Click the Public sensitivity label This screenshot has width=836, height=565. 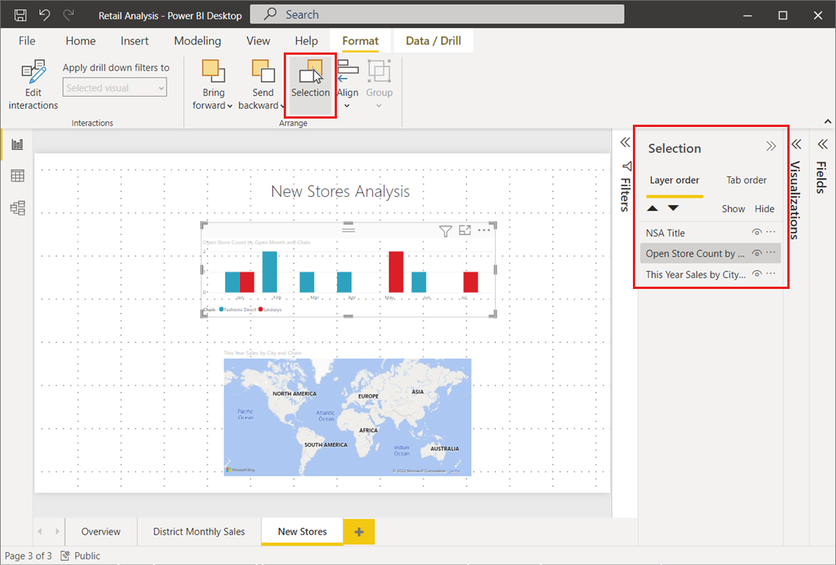coord(81,556)
